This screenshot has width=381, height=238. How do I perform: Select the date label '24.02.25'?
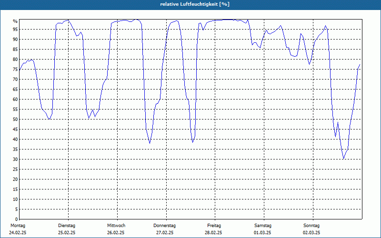tap(18, 233)
